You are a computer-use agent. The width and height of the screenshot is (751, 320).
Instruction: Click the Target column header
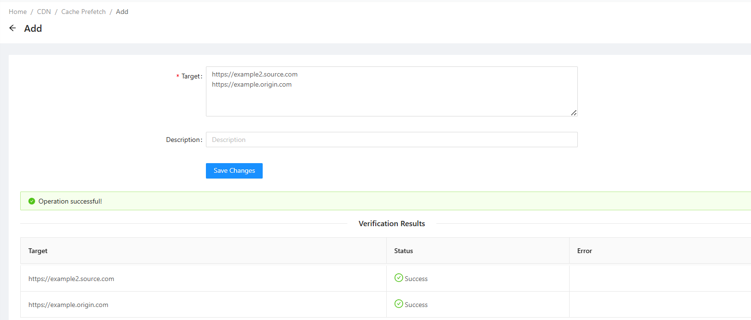click(38, 251)
